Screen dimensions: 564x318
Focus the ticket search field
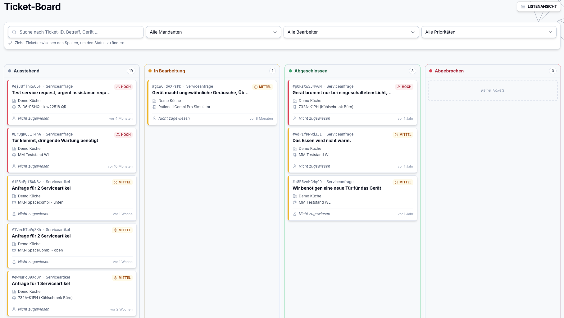coord(76,32)
